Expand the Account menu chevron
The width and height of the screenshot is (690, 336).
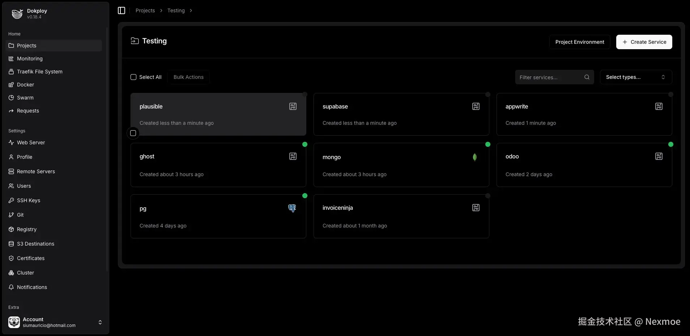(100, 322)
